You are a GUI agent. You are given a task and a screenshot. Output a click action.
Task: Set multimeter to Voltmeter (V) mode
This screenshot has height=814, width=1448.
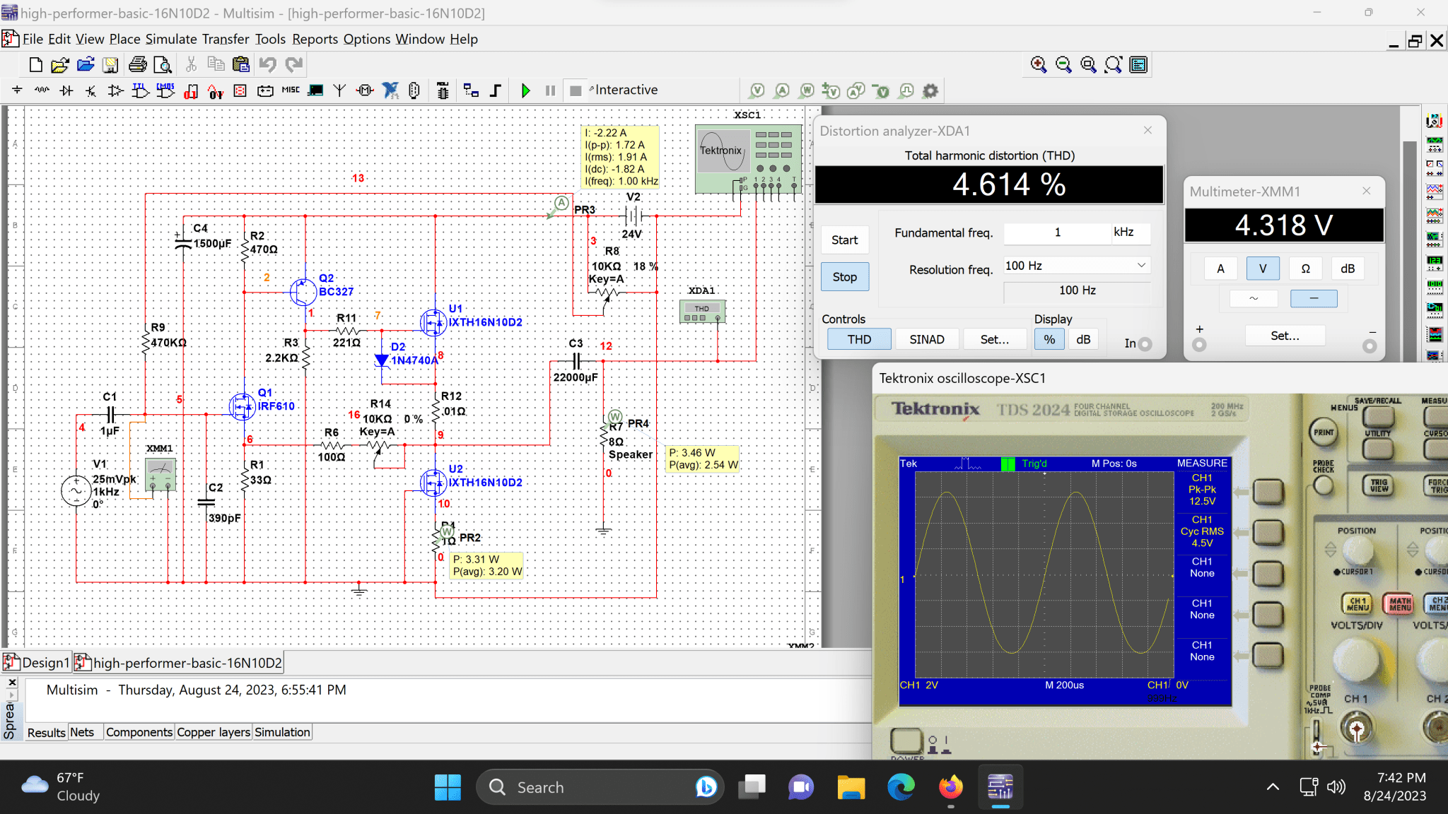click(x=1263, y=269)
